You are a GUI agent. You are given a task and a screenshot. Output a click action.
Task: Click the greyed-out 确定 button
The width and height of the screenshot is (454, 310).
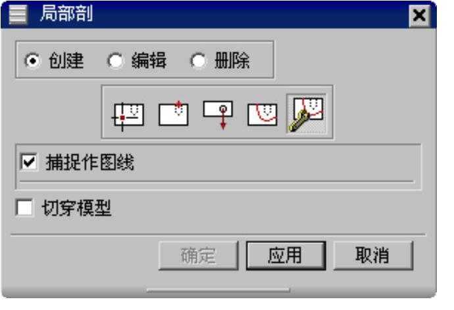click(x=198, y=255)
